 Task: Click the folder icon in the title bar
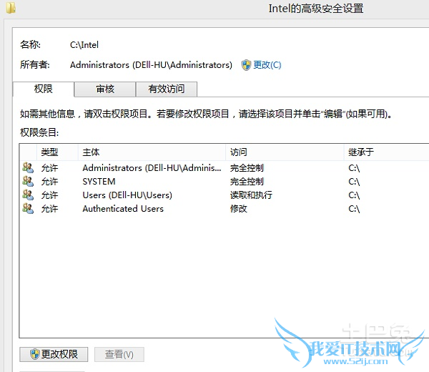coord(11,8)
